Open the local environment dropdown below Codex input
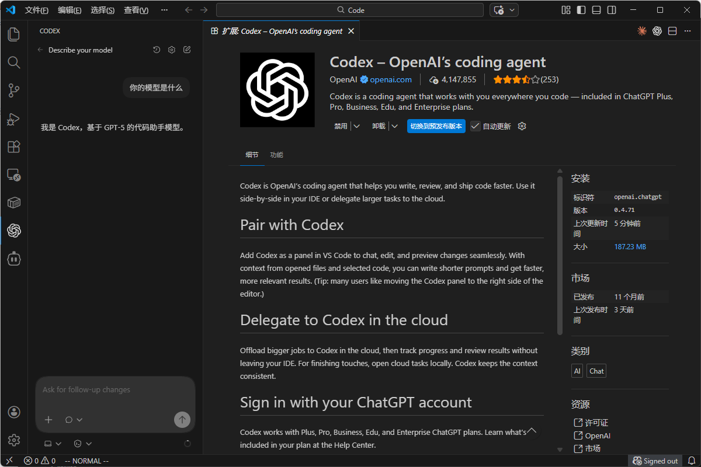701x467 pixels. pyautogui.click(x=51, y=444)
